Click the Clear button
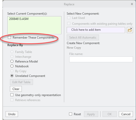The width and height of the screenshot is (136, 120). point(16,89)
